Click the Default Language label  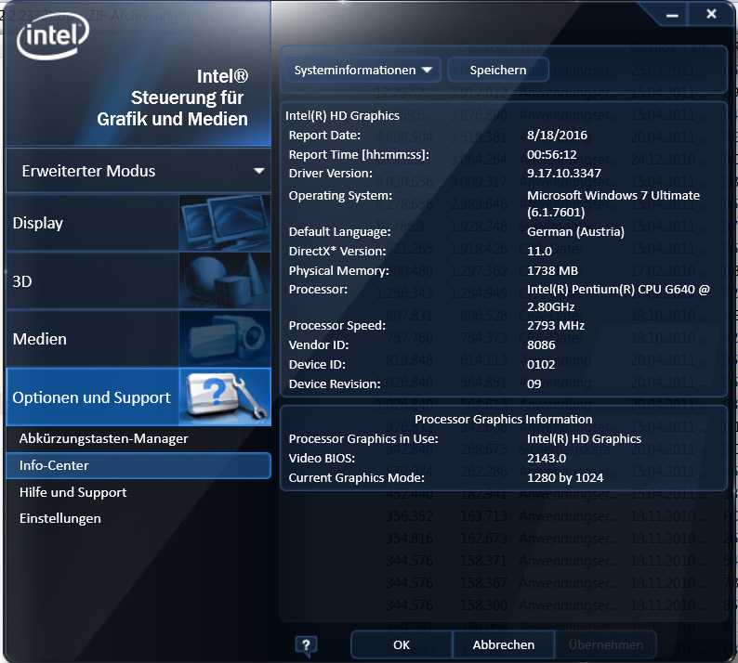click(340, 232)
